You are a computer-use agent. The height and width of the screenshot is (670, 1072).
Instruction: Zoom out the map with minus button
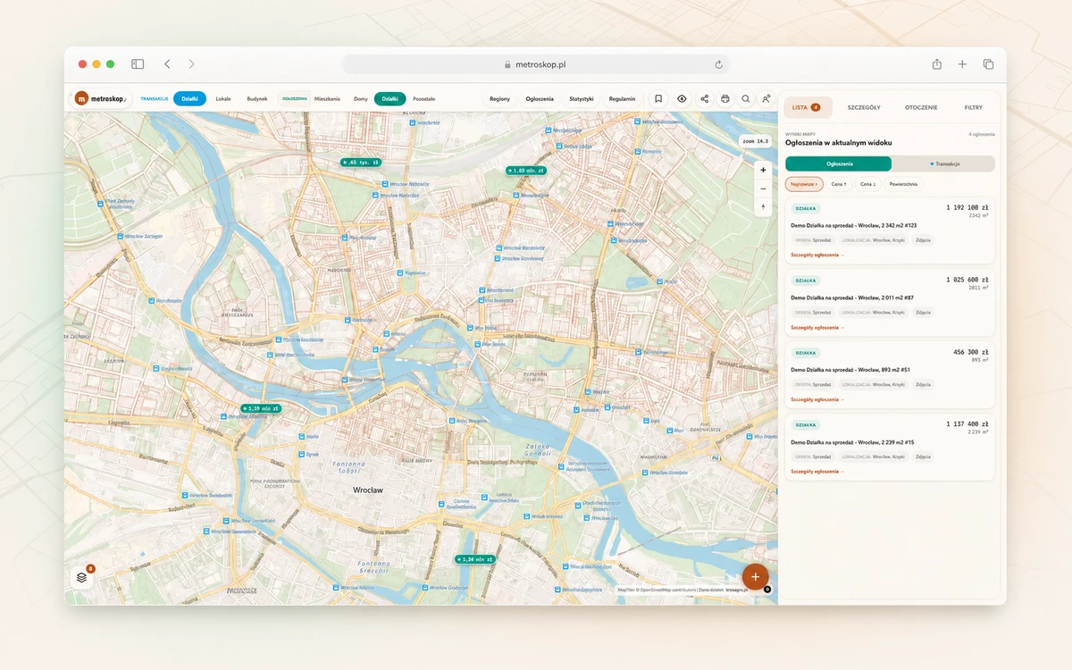(x=763, y=188)
